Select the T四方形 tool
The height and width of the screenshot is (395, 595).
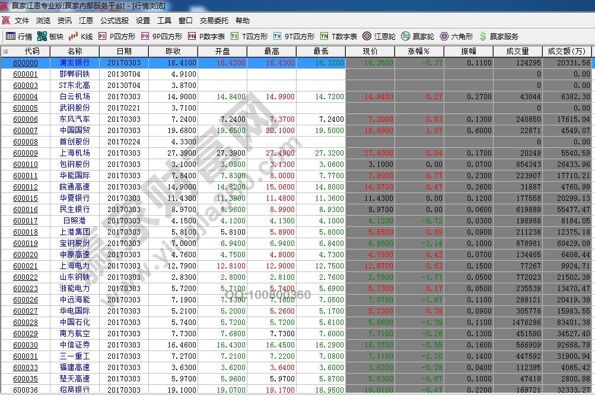[249, 36]
